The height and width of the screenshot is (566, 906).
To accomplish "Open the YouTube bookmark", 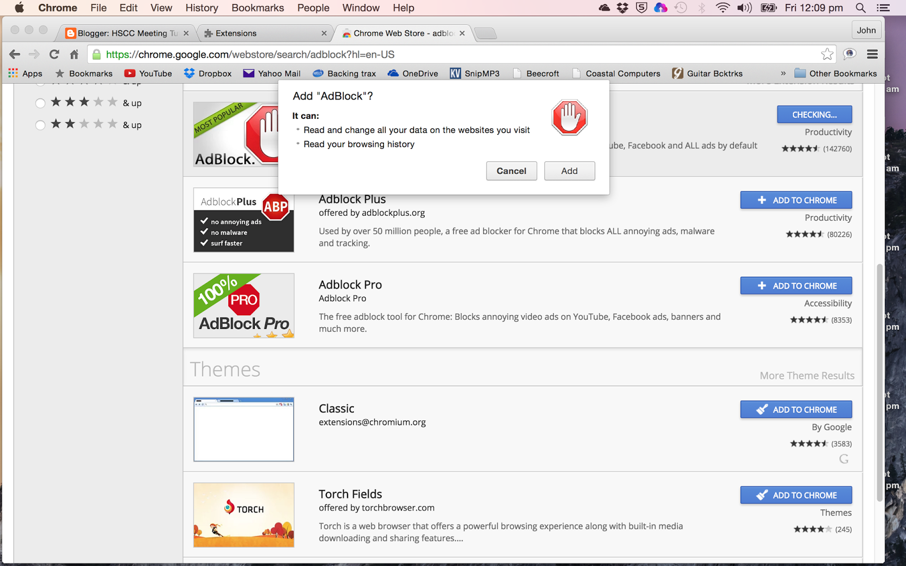I will pos(148,74).
